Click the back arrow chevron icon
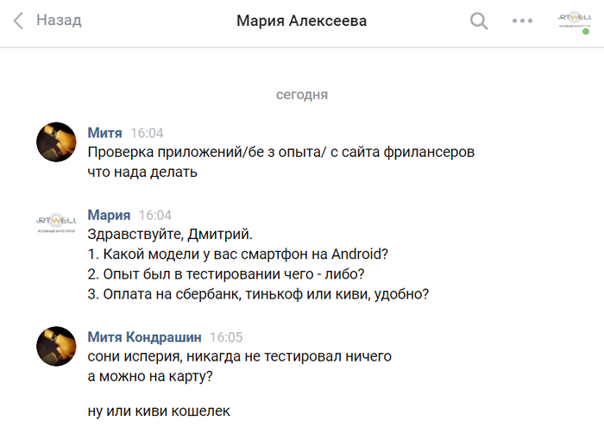This screenshot has height=427, width=604. (x=18, y=21)
